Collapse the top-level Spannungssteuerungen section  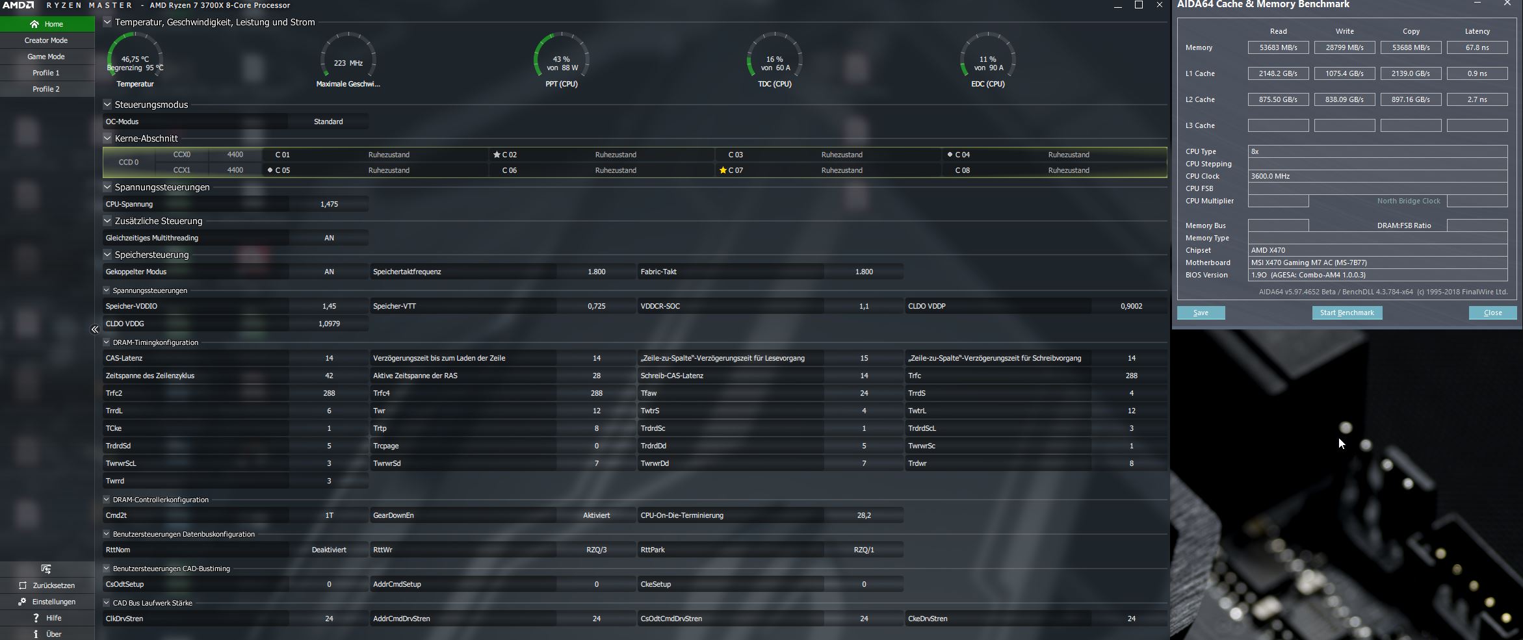107,187
